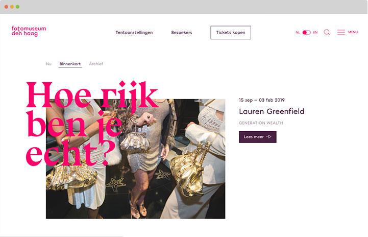Click the MENU text label
Image resolution: width=368 pixels, height=237 pixels.
pos(353,32)
